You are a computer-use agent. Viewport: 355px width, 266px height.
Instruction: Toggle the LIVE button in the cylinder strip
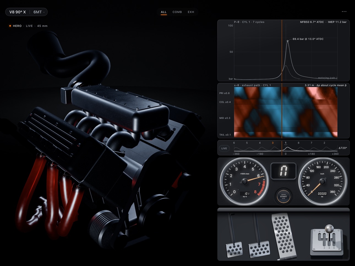coord(224,148)
